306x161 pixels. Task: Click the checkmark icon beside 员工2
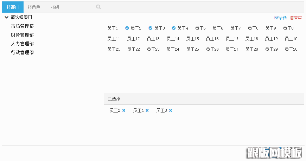click(127, 28)
